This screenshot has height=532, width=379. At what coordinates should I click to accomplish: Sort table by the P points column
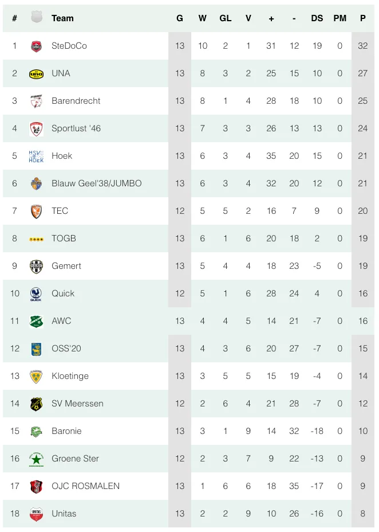pyautogui.click(x=363, y=18)
